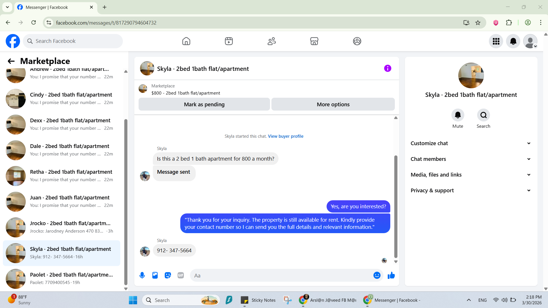Open Facebook notifications bell
The image size is (548, 308).
[513, 41]
